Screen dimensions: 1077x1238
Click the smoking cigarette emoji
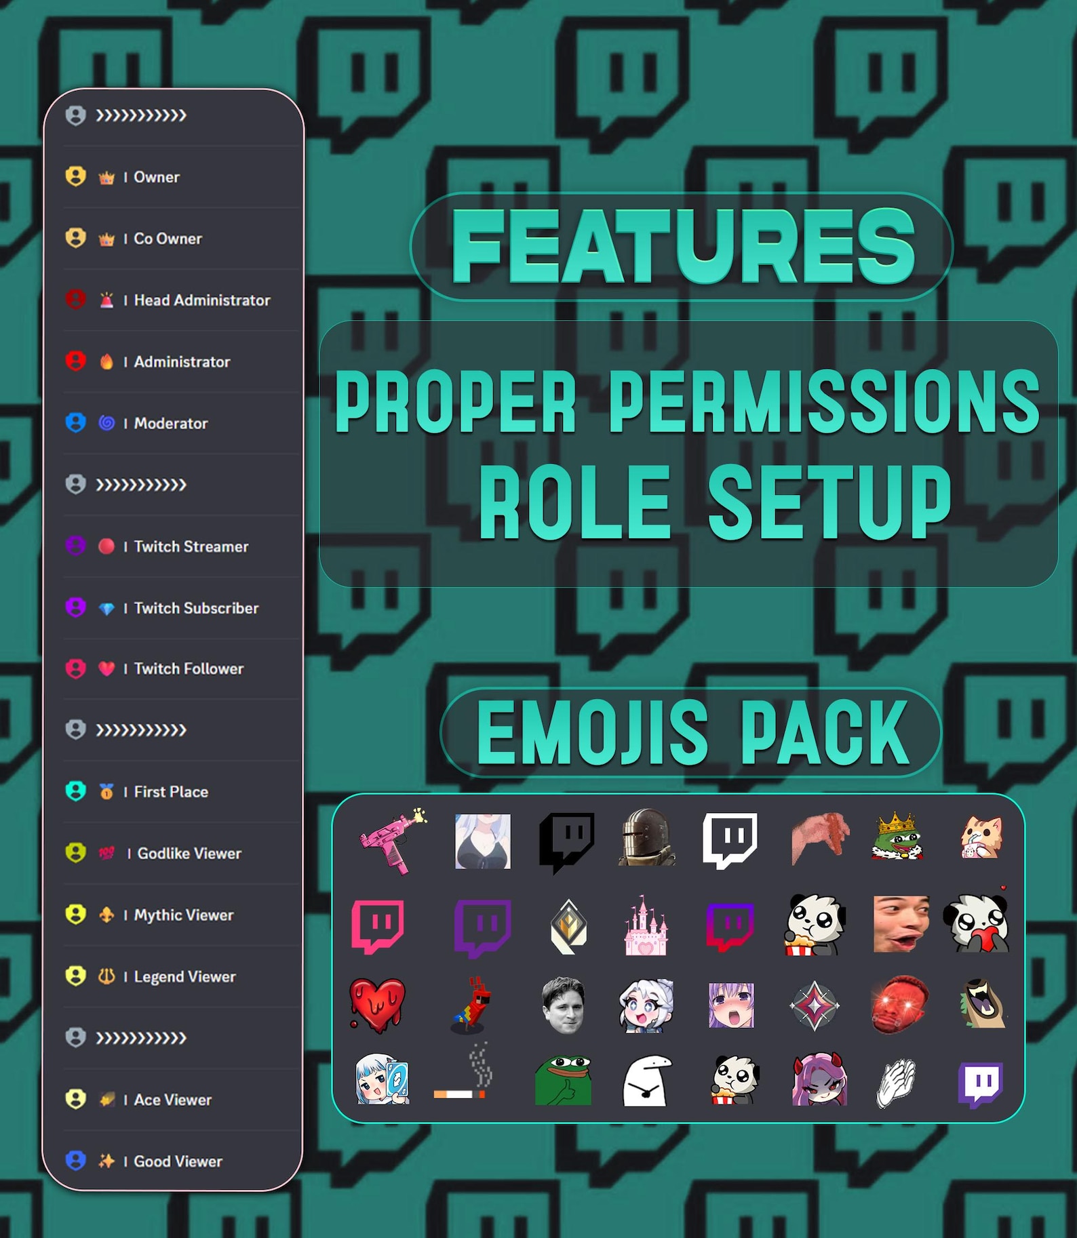pyautogui.click(x=462, y=1071)
